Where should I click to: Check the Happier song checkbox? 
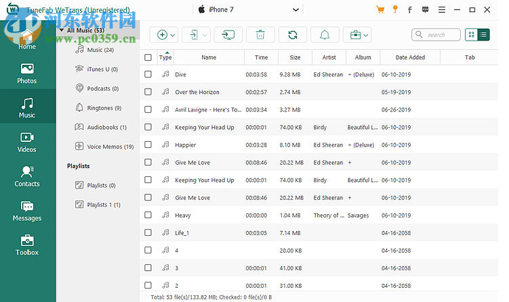pos(148,145)
